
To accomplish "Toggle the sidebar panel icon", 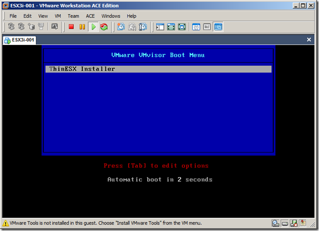I will pyautogui.click(x=159, y=27).
